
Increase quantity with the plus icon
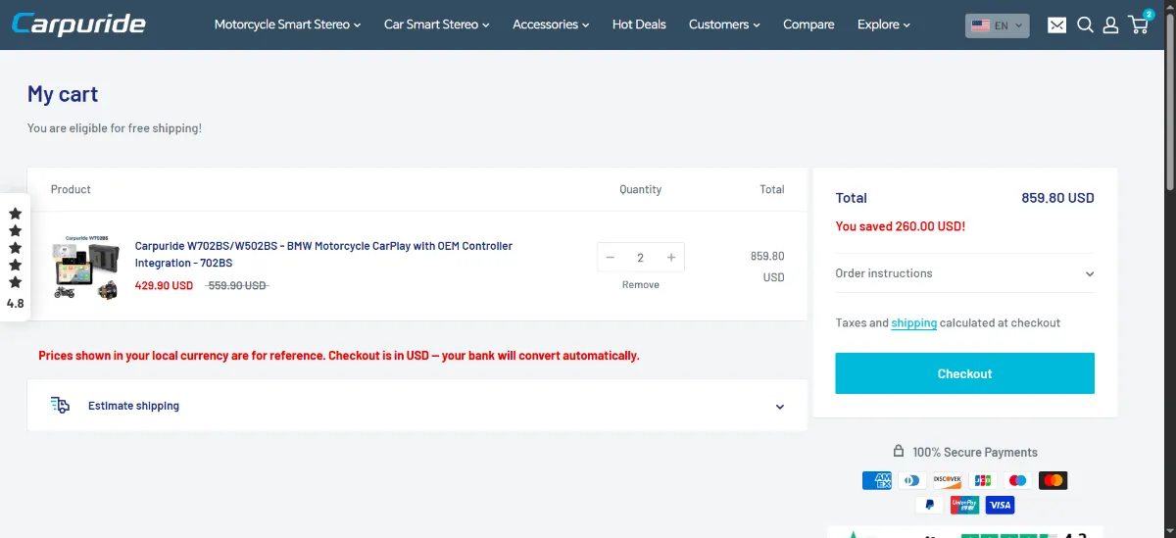point(671,258)
